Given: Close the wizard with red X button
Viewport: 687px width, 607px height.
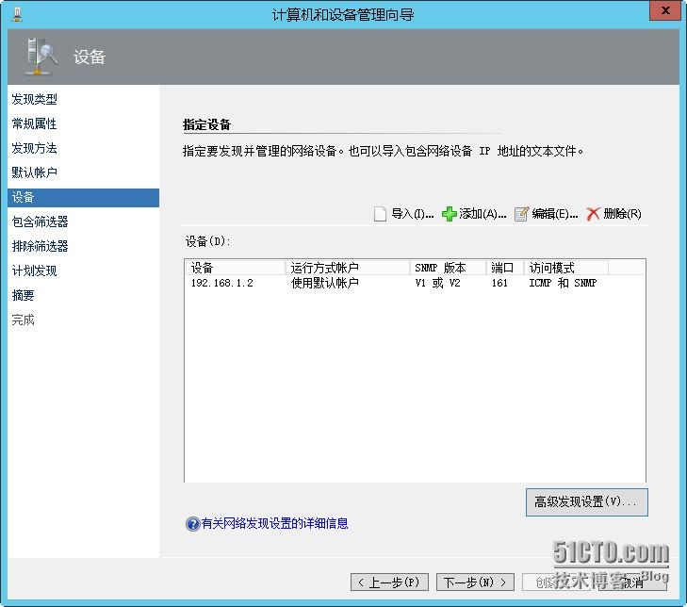Looking at the screenshot, I should 664,11.
